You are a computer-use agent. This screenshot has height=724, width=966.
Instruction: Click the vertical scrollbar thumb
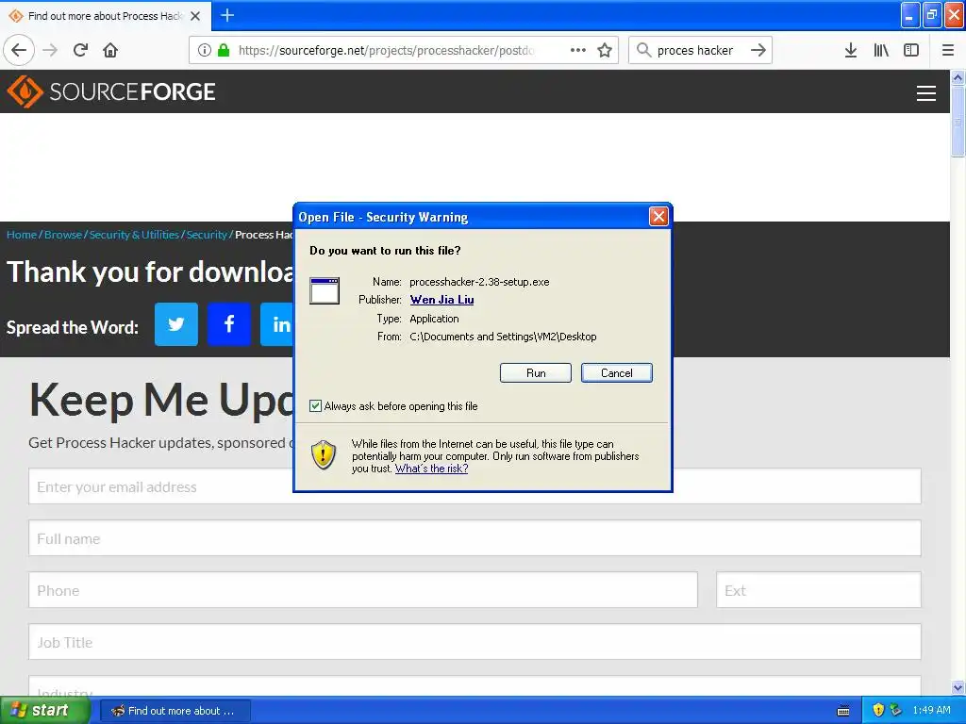coord(958,122)
